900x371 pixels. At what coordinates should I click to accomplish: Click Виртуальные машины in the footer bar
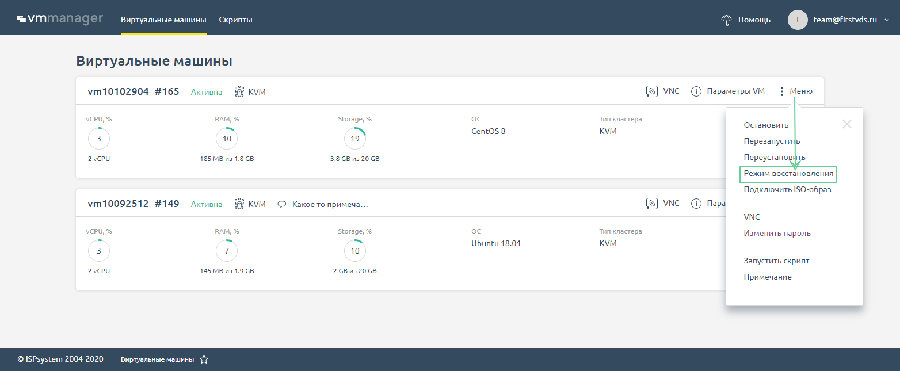point(157,359)
